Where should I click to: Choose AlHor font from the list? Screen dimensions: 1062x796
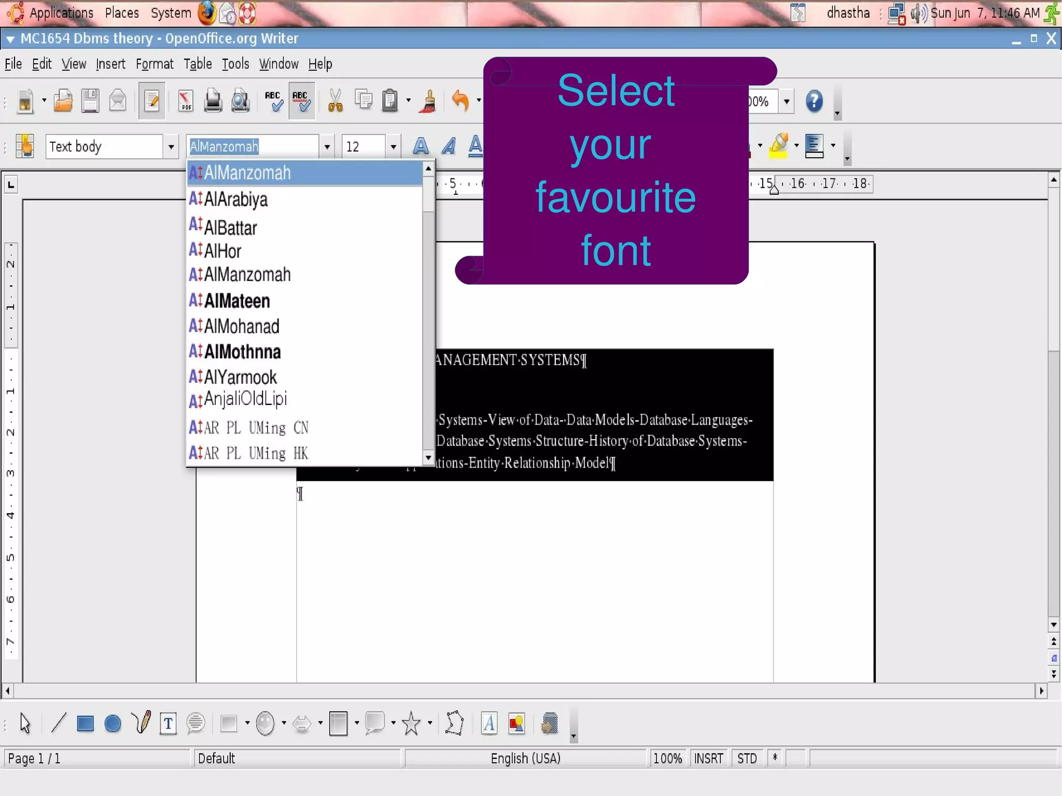tap(304, 251)
